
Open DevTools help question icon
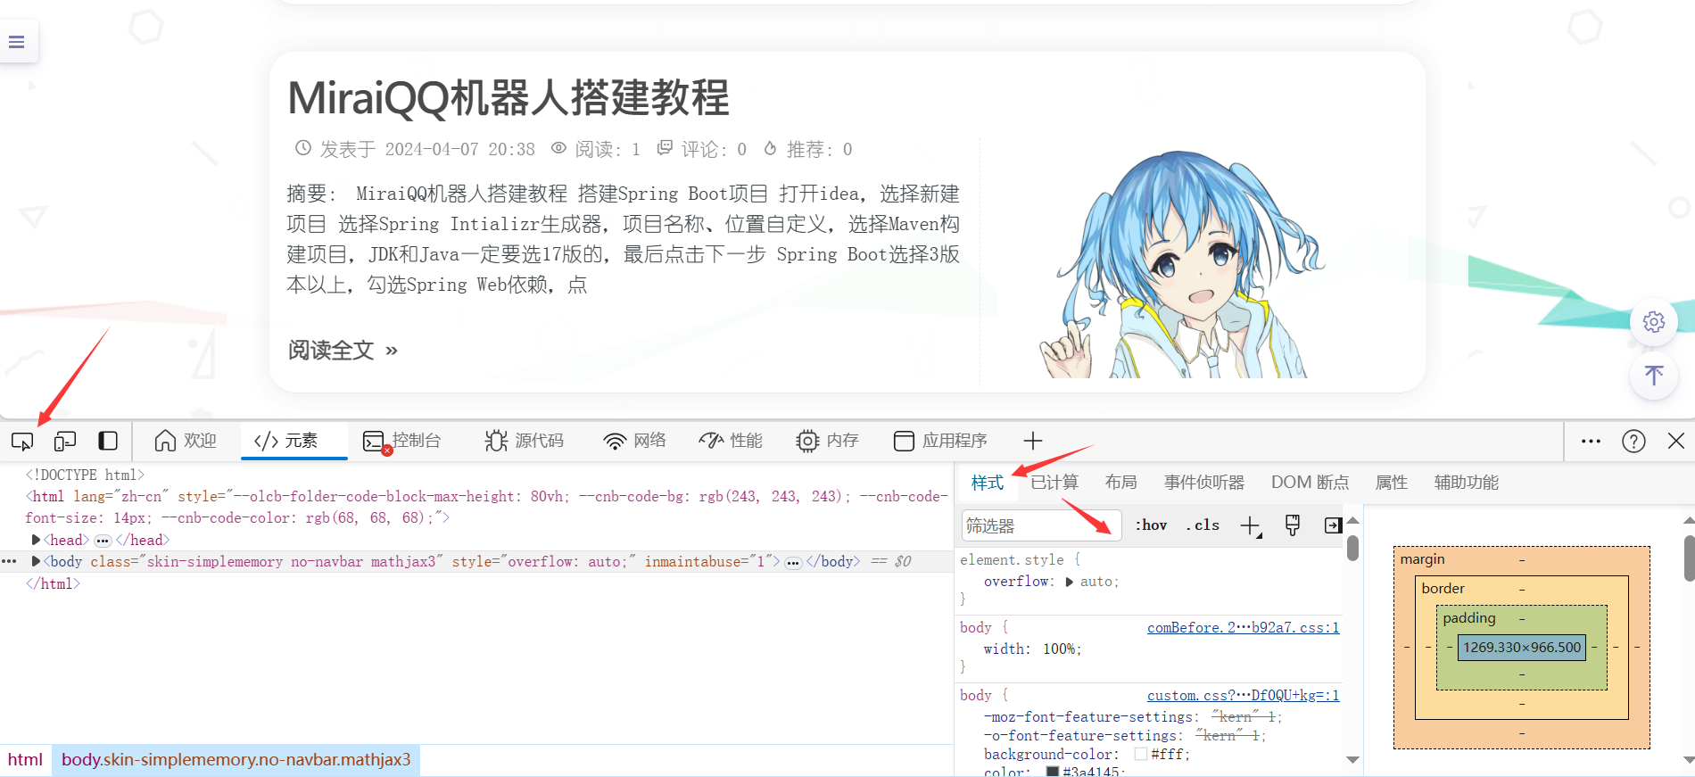click(x=1633, y=441)
